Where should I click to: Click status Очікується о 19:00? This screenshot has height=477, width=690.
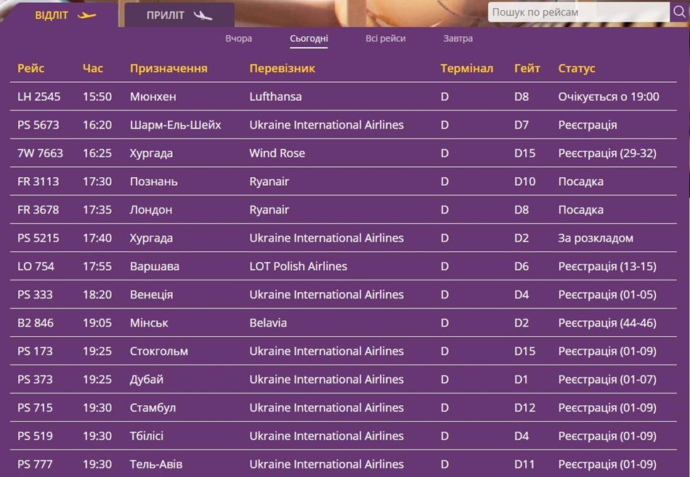tap(609, 97)
